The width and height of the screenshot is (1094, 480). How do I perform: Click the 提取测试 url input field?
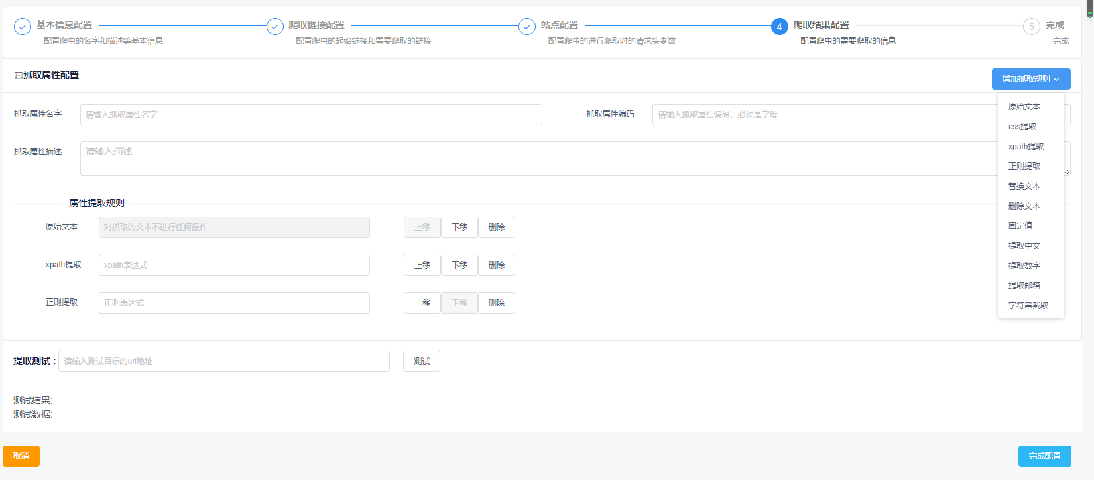point(224,361)
